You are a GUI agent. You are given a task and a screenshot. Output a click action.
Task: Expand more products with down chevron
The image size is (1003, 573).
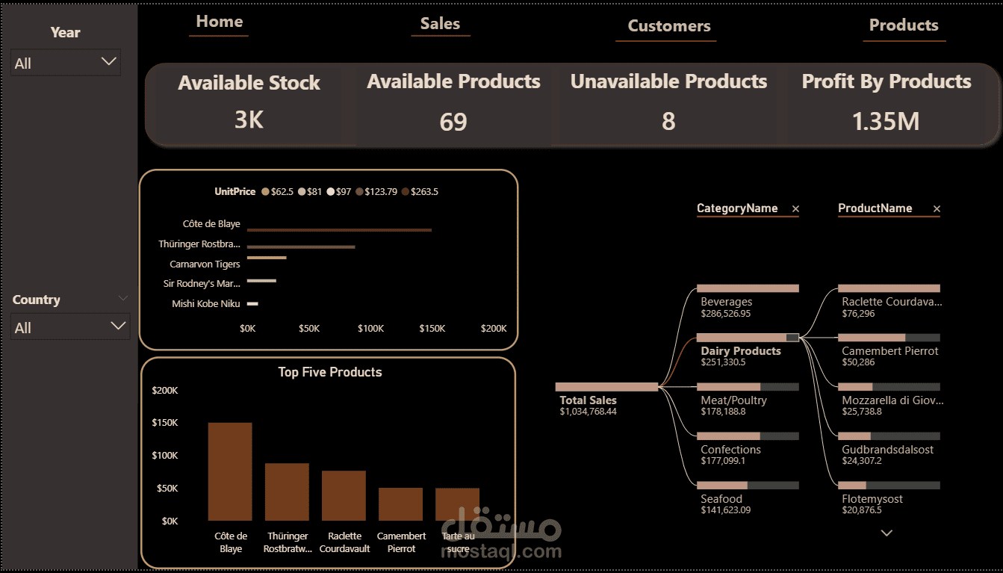pos(886,533)
